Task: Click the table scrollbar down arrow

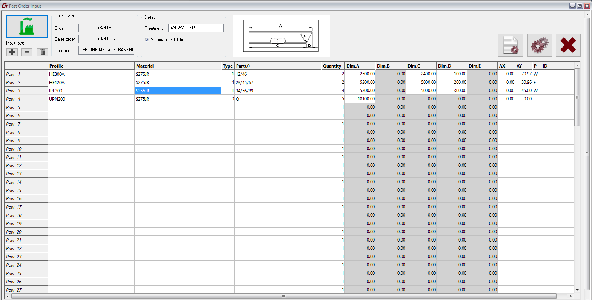Action: tap(577, 290)
